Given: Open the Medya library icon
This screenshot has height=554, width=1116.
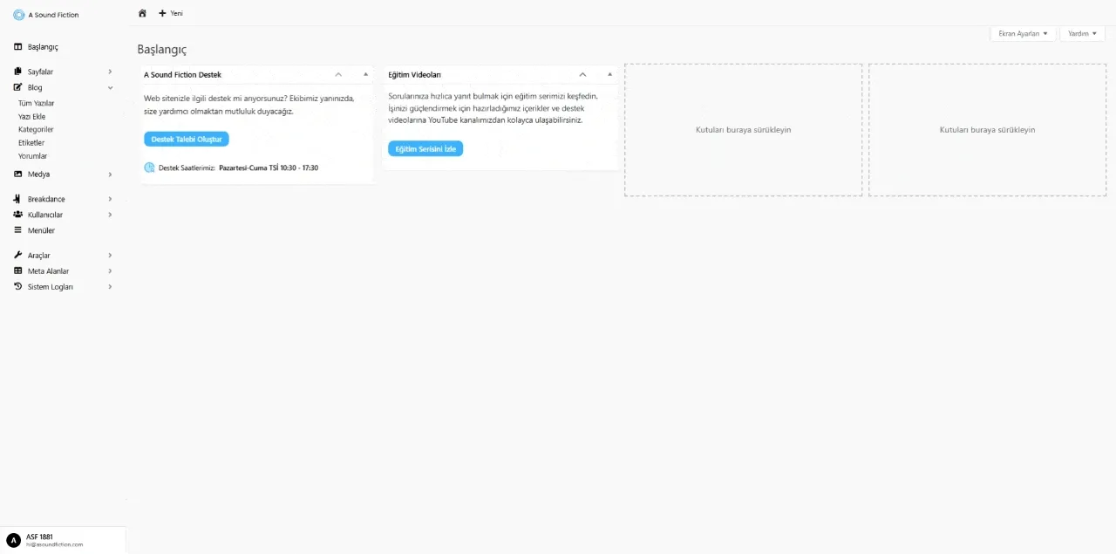Looking at the screenshot, I should tap(17, 174).
